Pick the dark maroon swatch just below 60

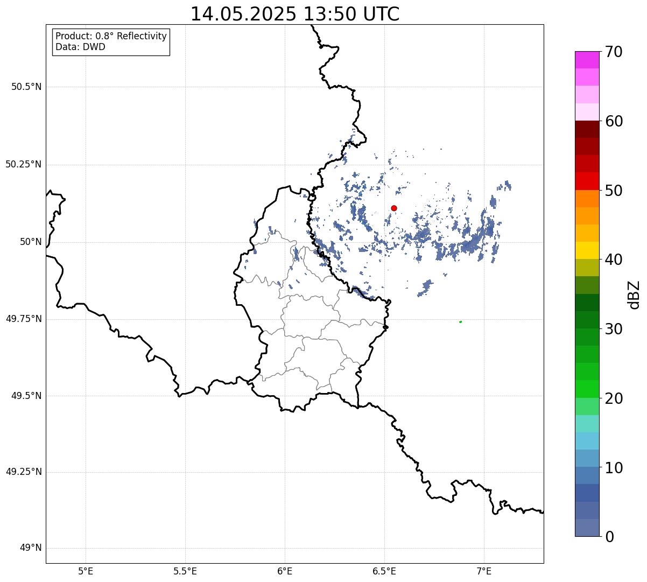tap(587, 129)
